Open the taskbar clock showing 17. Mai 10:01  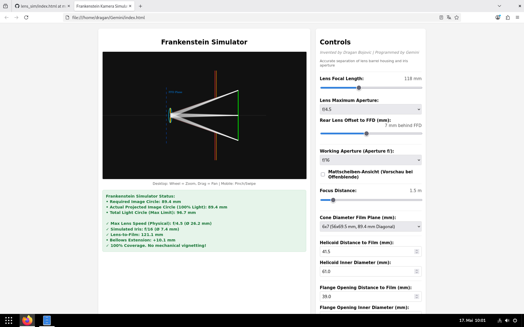[x=472, y=320]
